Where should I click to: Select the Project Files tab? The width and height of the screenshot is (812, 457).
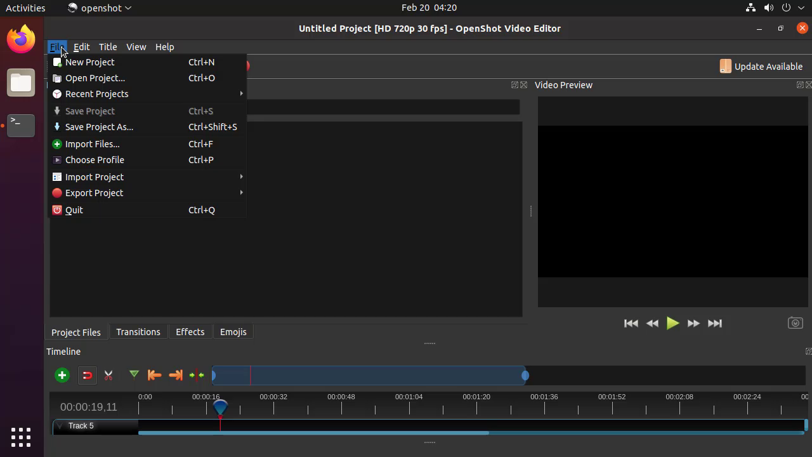click(76, 332)
